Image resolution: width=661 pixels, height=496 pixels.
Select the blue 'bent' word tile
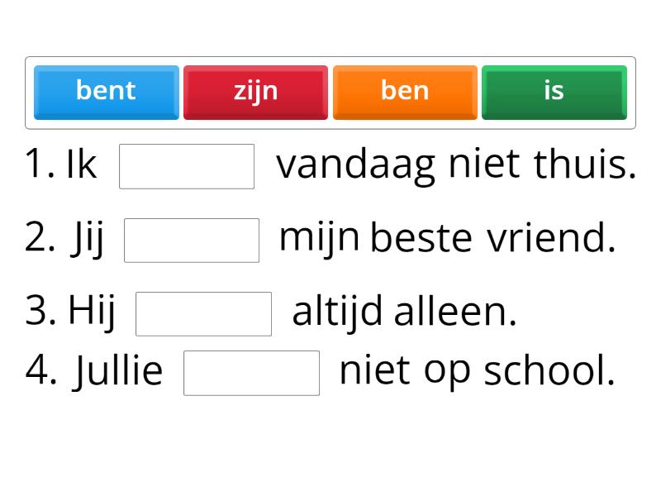tap(106, 92)
